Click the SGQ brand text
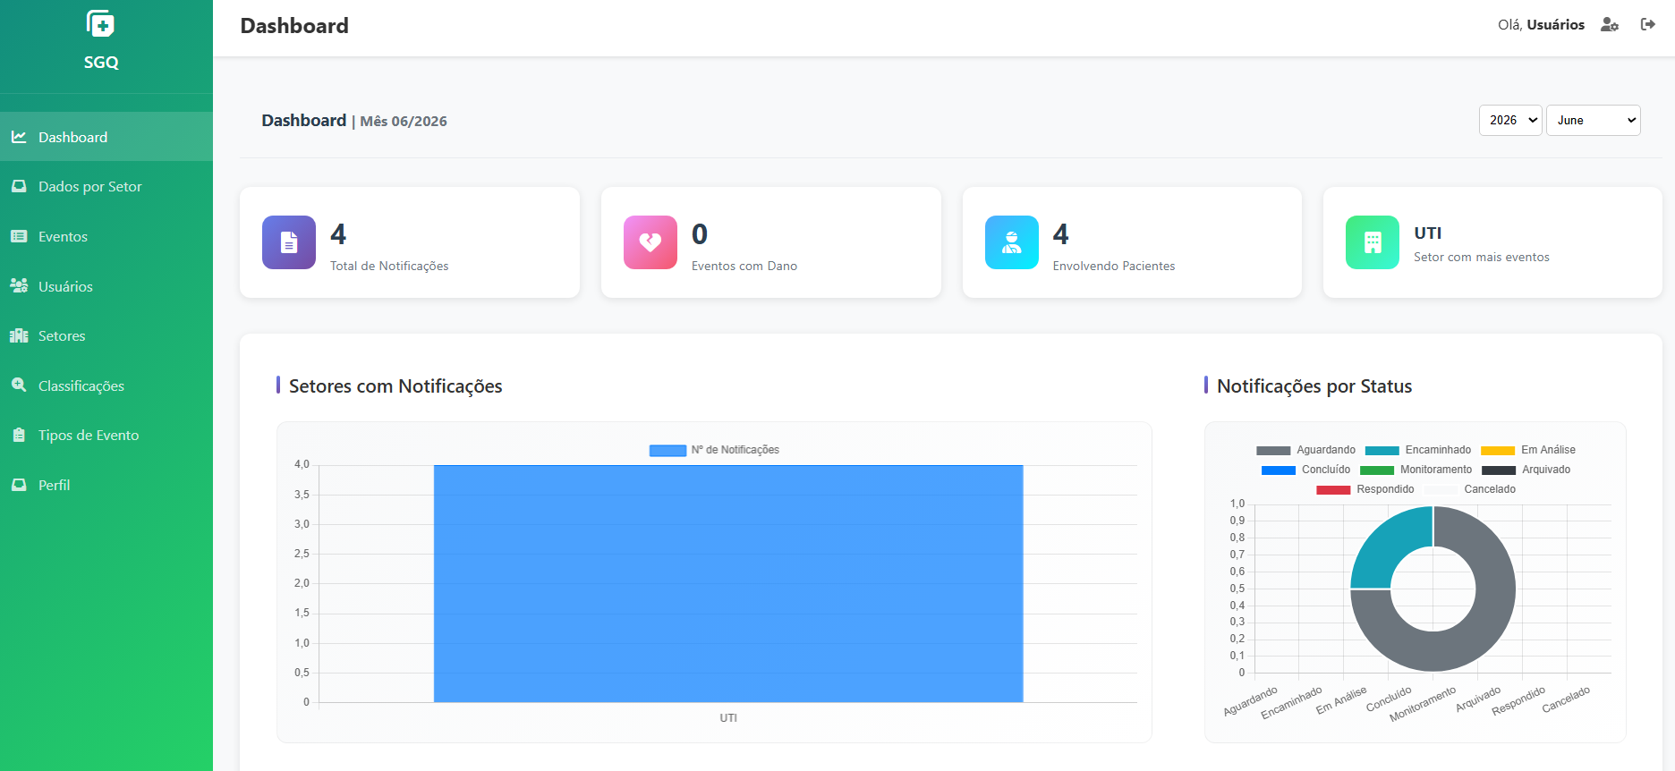Viewport: 1675px width, 771px height. coord(101,63)
